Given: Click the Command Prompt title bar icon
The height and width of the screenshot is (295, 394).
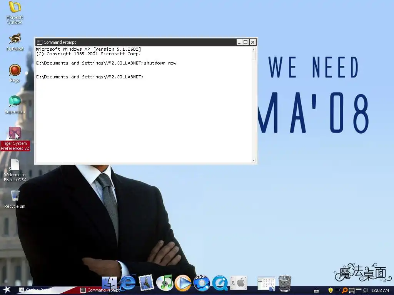Looking at the screenshot, I should click(x=40, y=42).
